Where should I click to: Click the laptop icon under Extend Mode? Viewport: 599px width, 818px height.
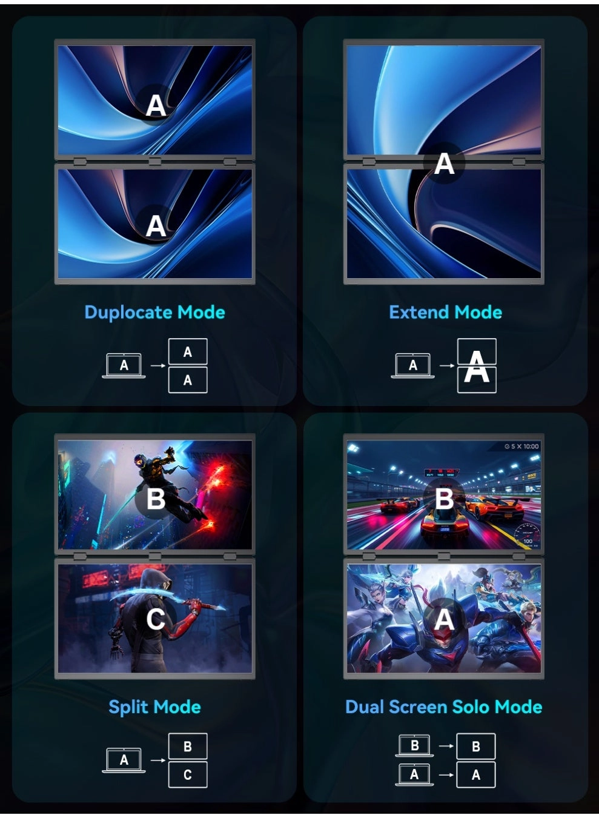pyautogui.click(x=413, y=365)
